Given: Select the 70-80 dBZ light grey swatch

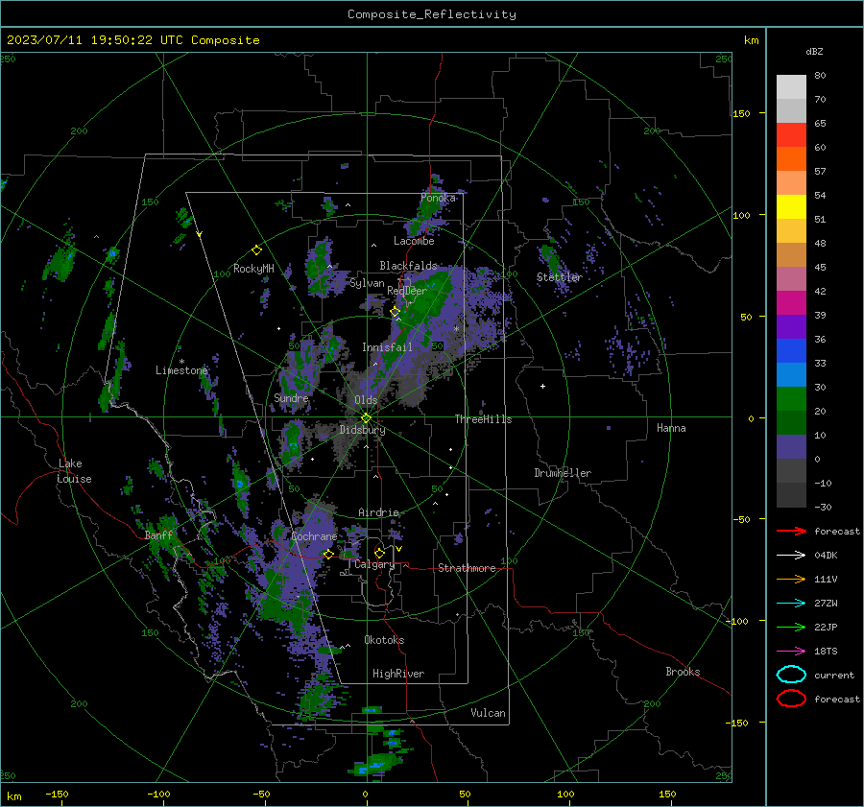Looking at the screenshot, I should [x=791, y=86].
